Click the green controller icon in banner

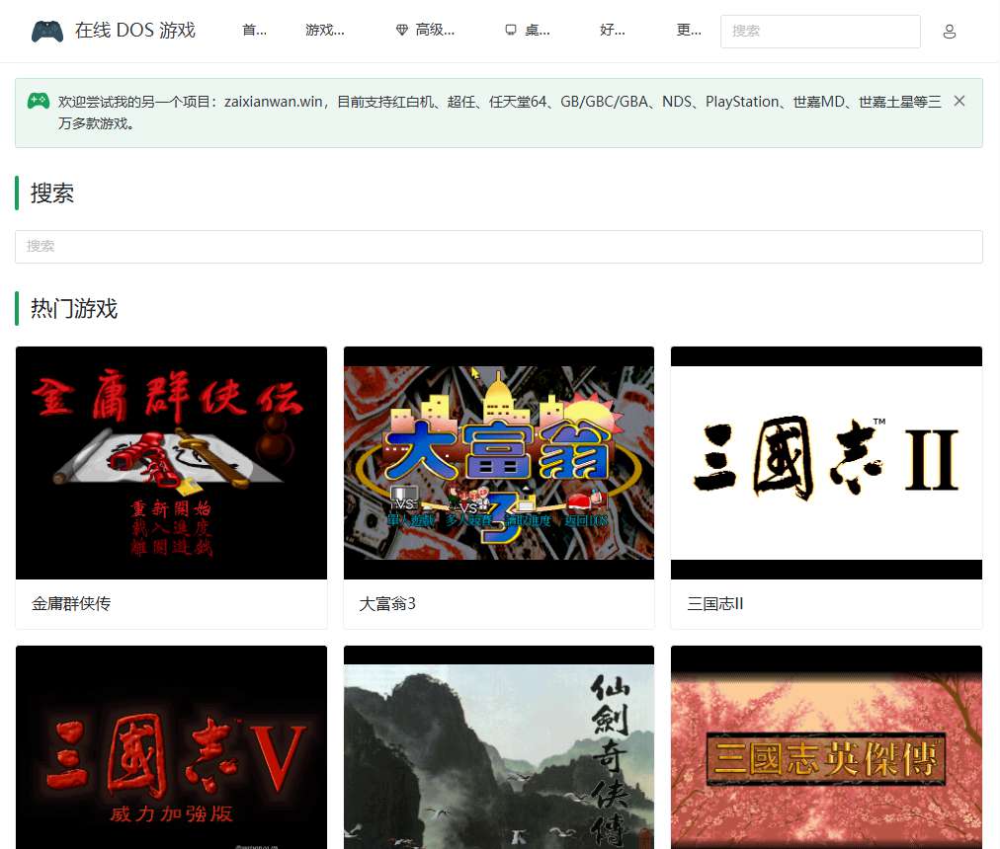coord(39,101)
